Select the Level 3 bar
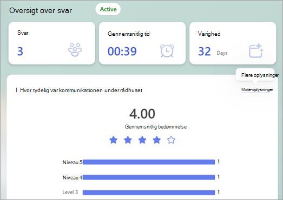The image size is (283, 200). [x=149, y=192]
